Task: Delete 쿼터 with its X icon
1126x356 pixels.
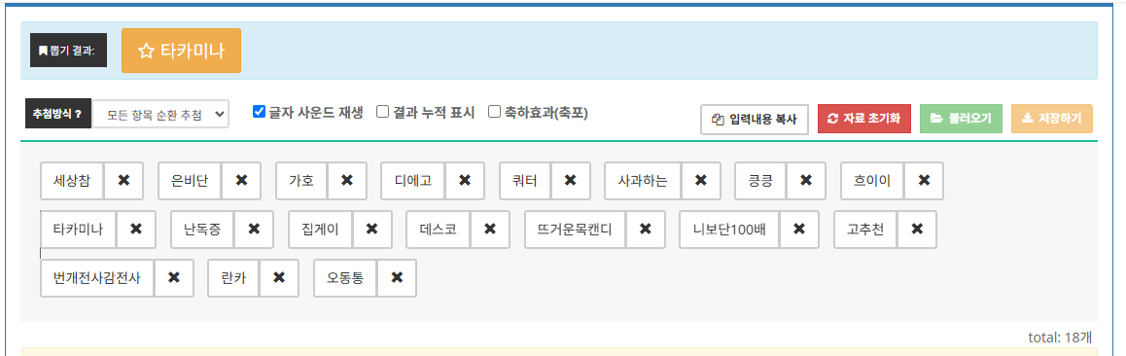Action: point(570,181)
